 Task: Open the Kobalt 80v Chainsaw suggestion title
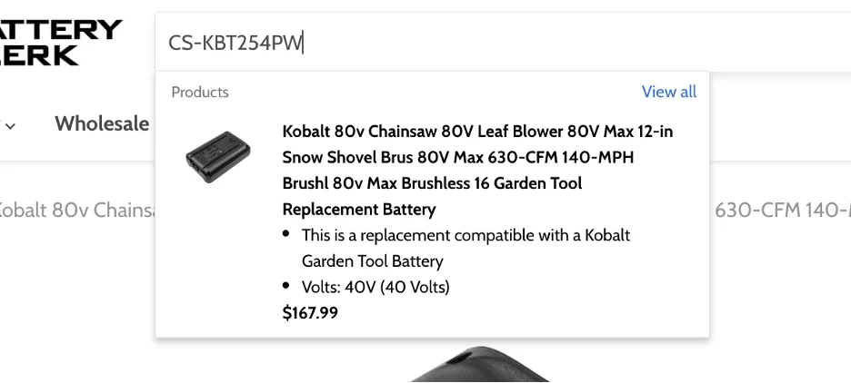tap(477, 132)
